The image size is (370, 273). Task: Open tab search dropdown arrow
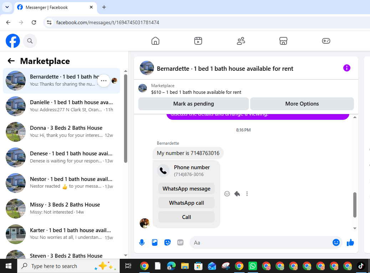(x=7, y=7)
